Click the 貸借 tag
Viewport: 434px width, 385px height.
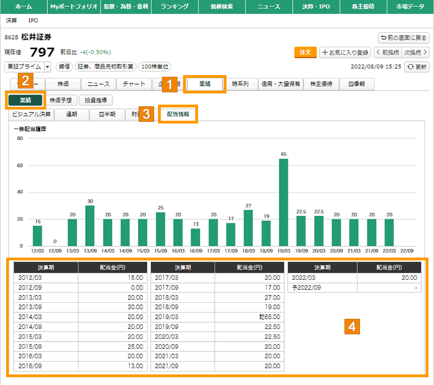point(64,67)
